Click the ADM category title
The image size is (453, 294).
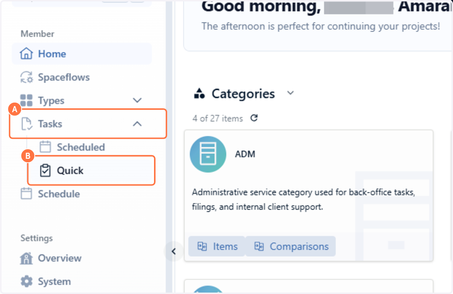point(245,154)
